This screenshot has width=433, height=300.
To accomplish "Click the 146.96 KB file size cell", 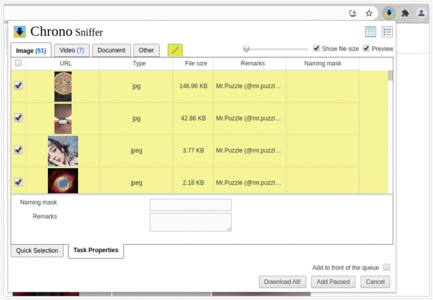I will (193, 86).
